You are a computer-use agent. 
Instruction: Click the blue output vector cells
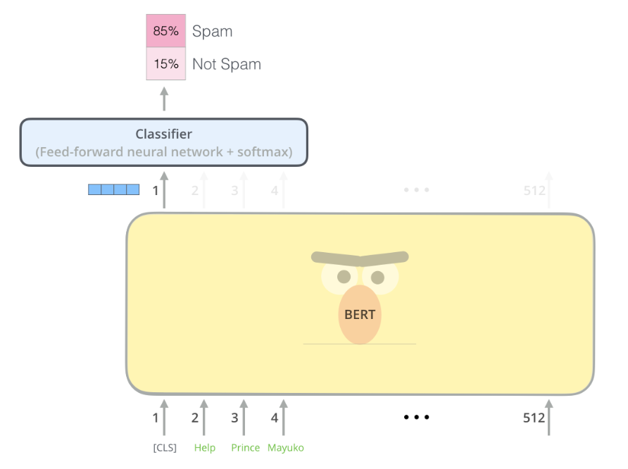click(113, 189)
